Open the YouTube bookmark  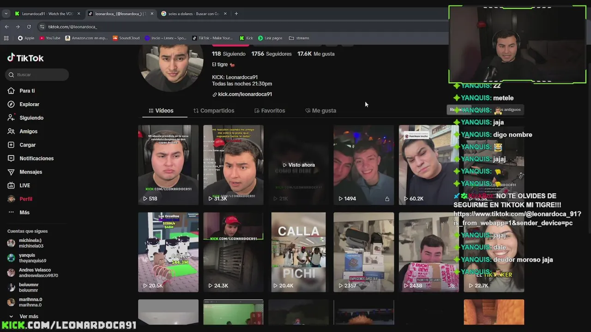(50, 38)
